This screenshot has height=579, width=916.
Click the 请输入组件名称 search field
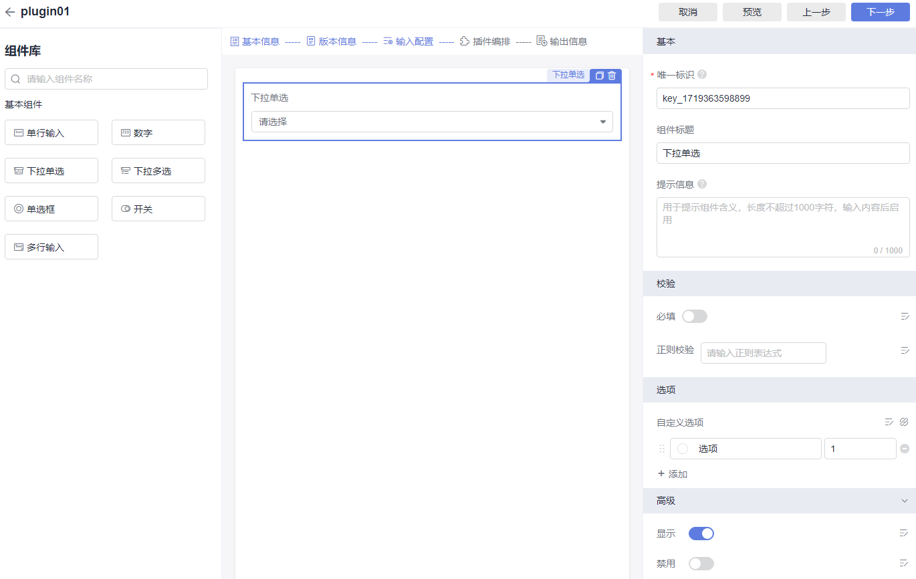coord(107,79)
